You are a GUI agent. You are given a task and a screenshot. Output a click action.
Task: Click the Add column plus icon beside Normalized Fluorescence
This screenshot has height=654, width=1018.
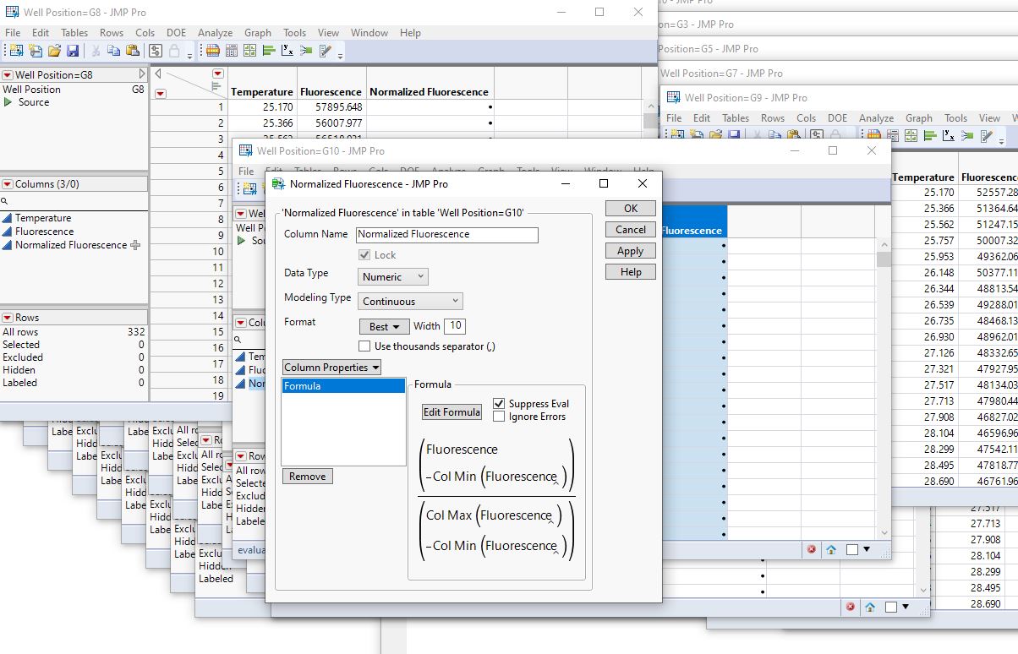pos(135,245)
